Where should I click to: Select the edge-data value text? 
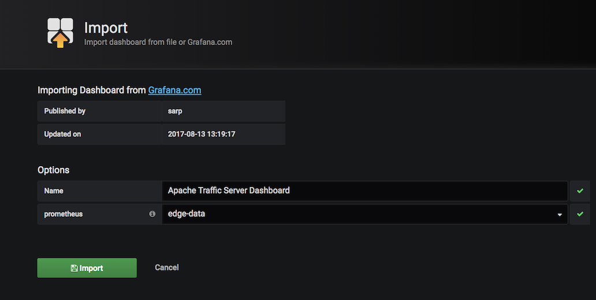tap(186, 214)
